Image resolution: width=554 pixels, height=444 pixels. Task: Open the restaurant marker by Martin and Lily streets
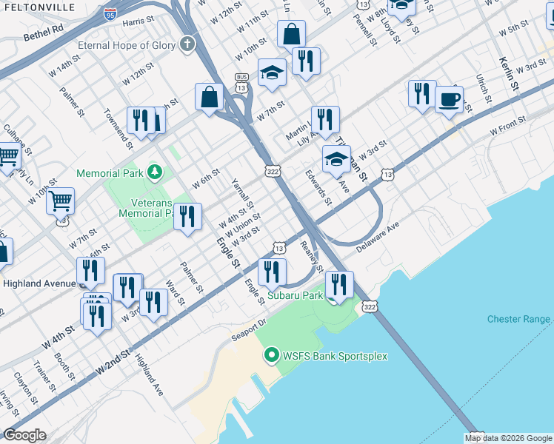(x=325, y=121)
